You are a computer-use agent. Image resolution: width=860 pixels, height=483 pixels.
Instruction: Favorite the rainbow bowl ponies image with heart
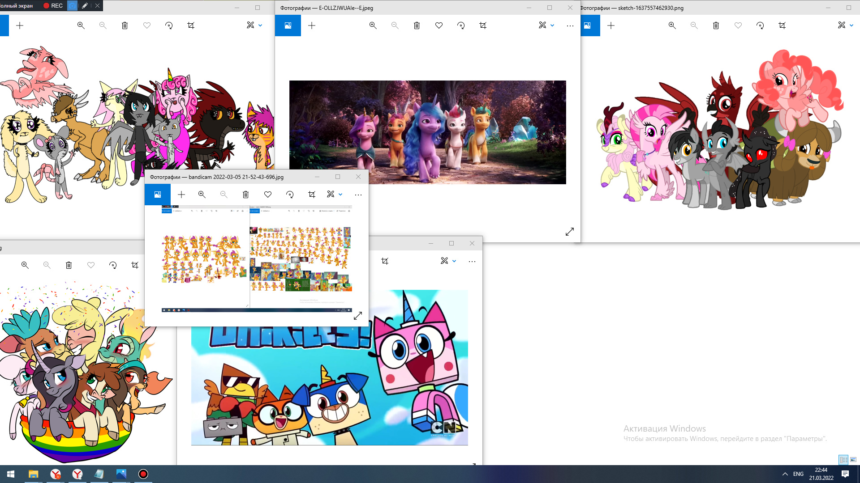pyautogui.click(x=91, y=265)
